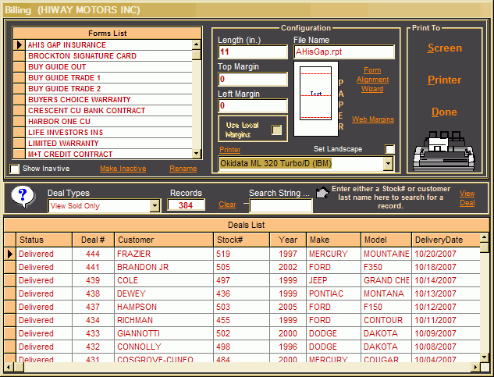Click the Web Margins link
Screen dimensions: 494x377
tap(373, 119)
